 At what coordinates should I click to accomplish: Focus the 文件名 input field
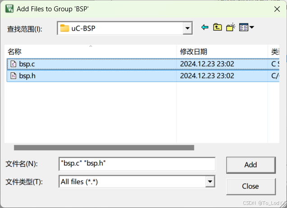click(x=137, y=164)
